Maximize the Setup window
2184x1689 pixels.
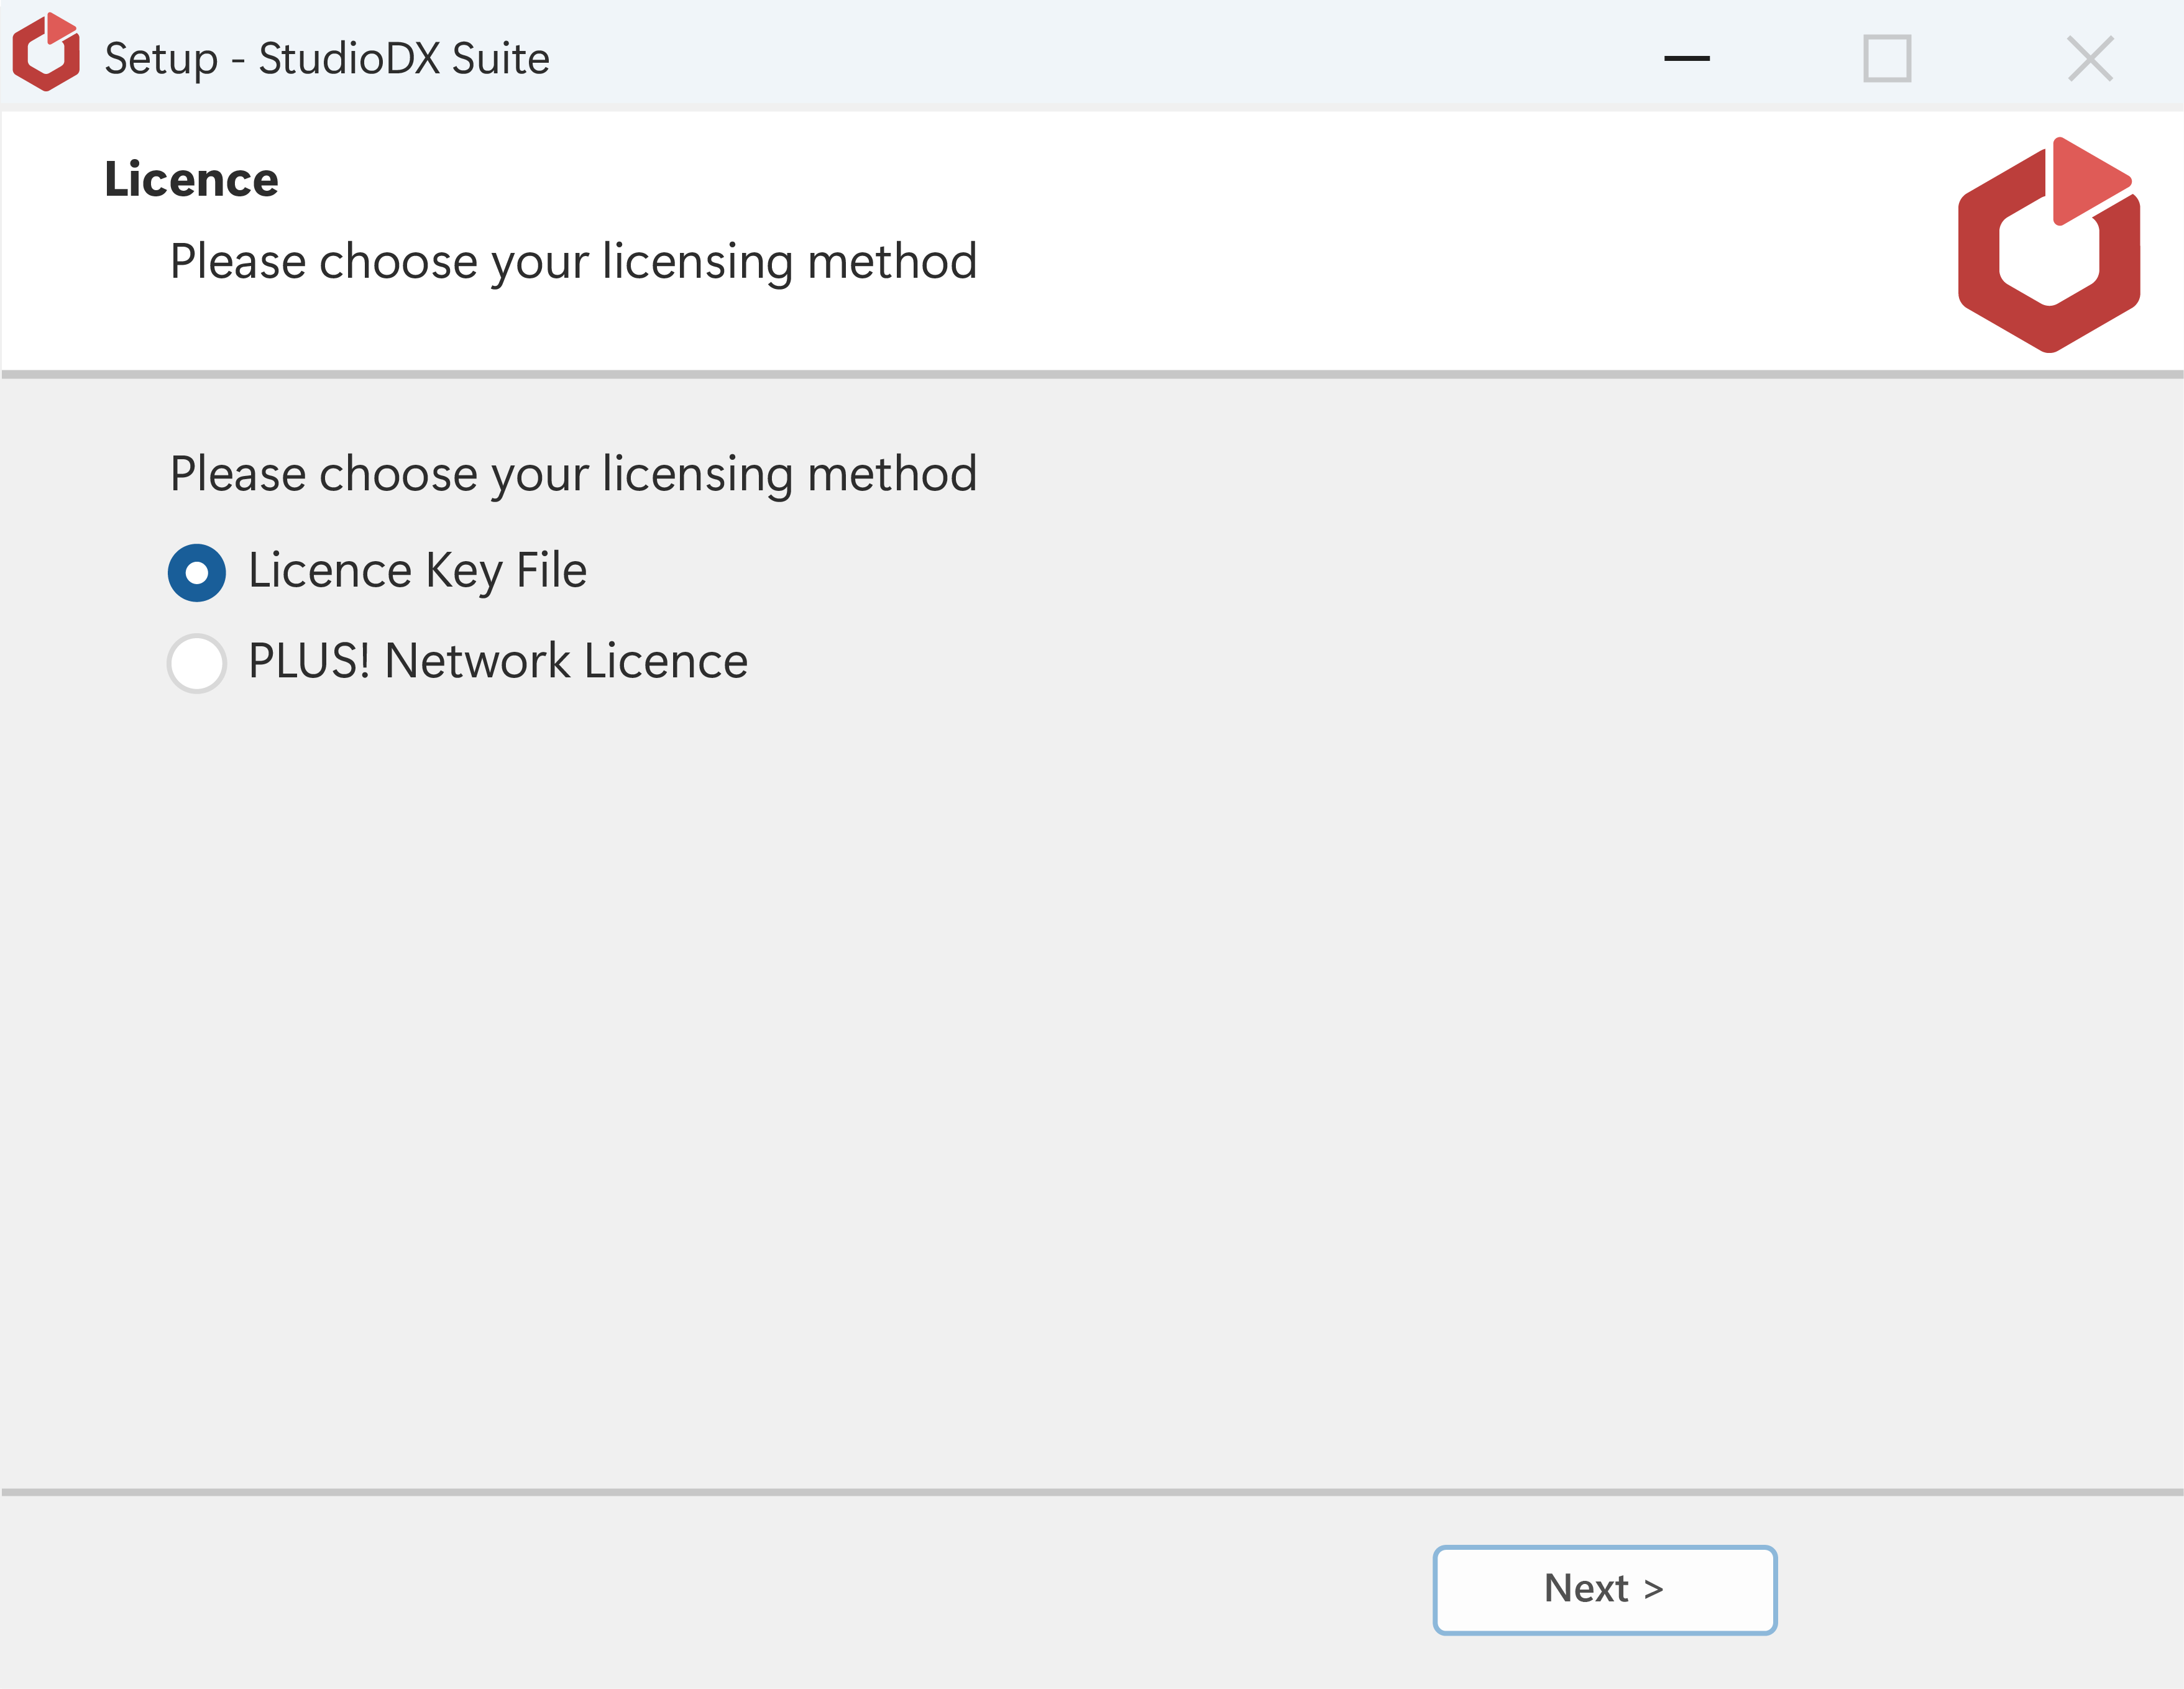click(x=1887, y=58)
